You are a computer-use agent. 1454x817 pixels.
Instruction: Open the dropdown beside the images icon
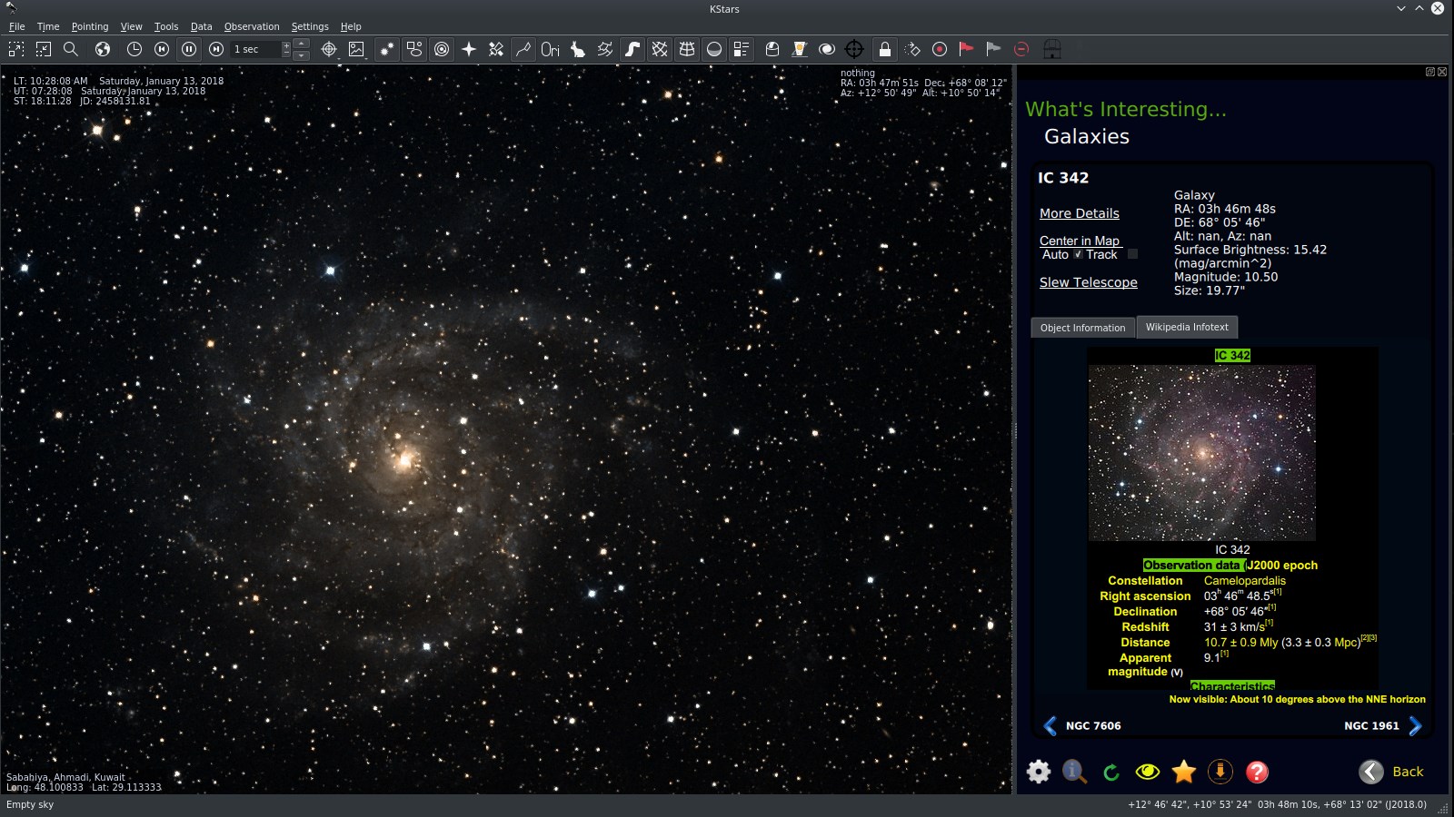click(366, 59)
